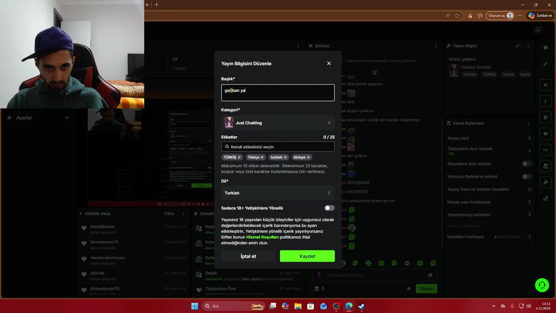Open Steam from taskbar
This screenshot has width=556, height=313.
tap(361, 306)
